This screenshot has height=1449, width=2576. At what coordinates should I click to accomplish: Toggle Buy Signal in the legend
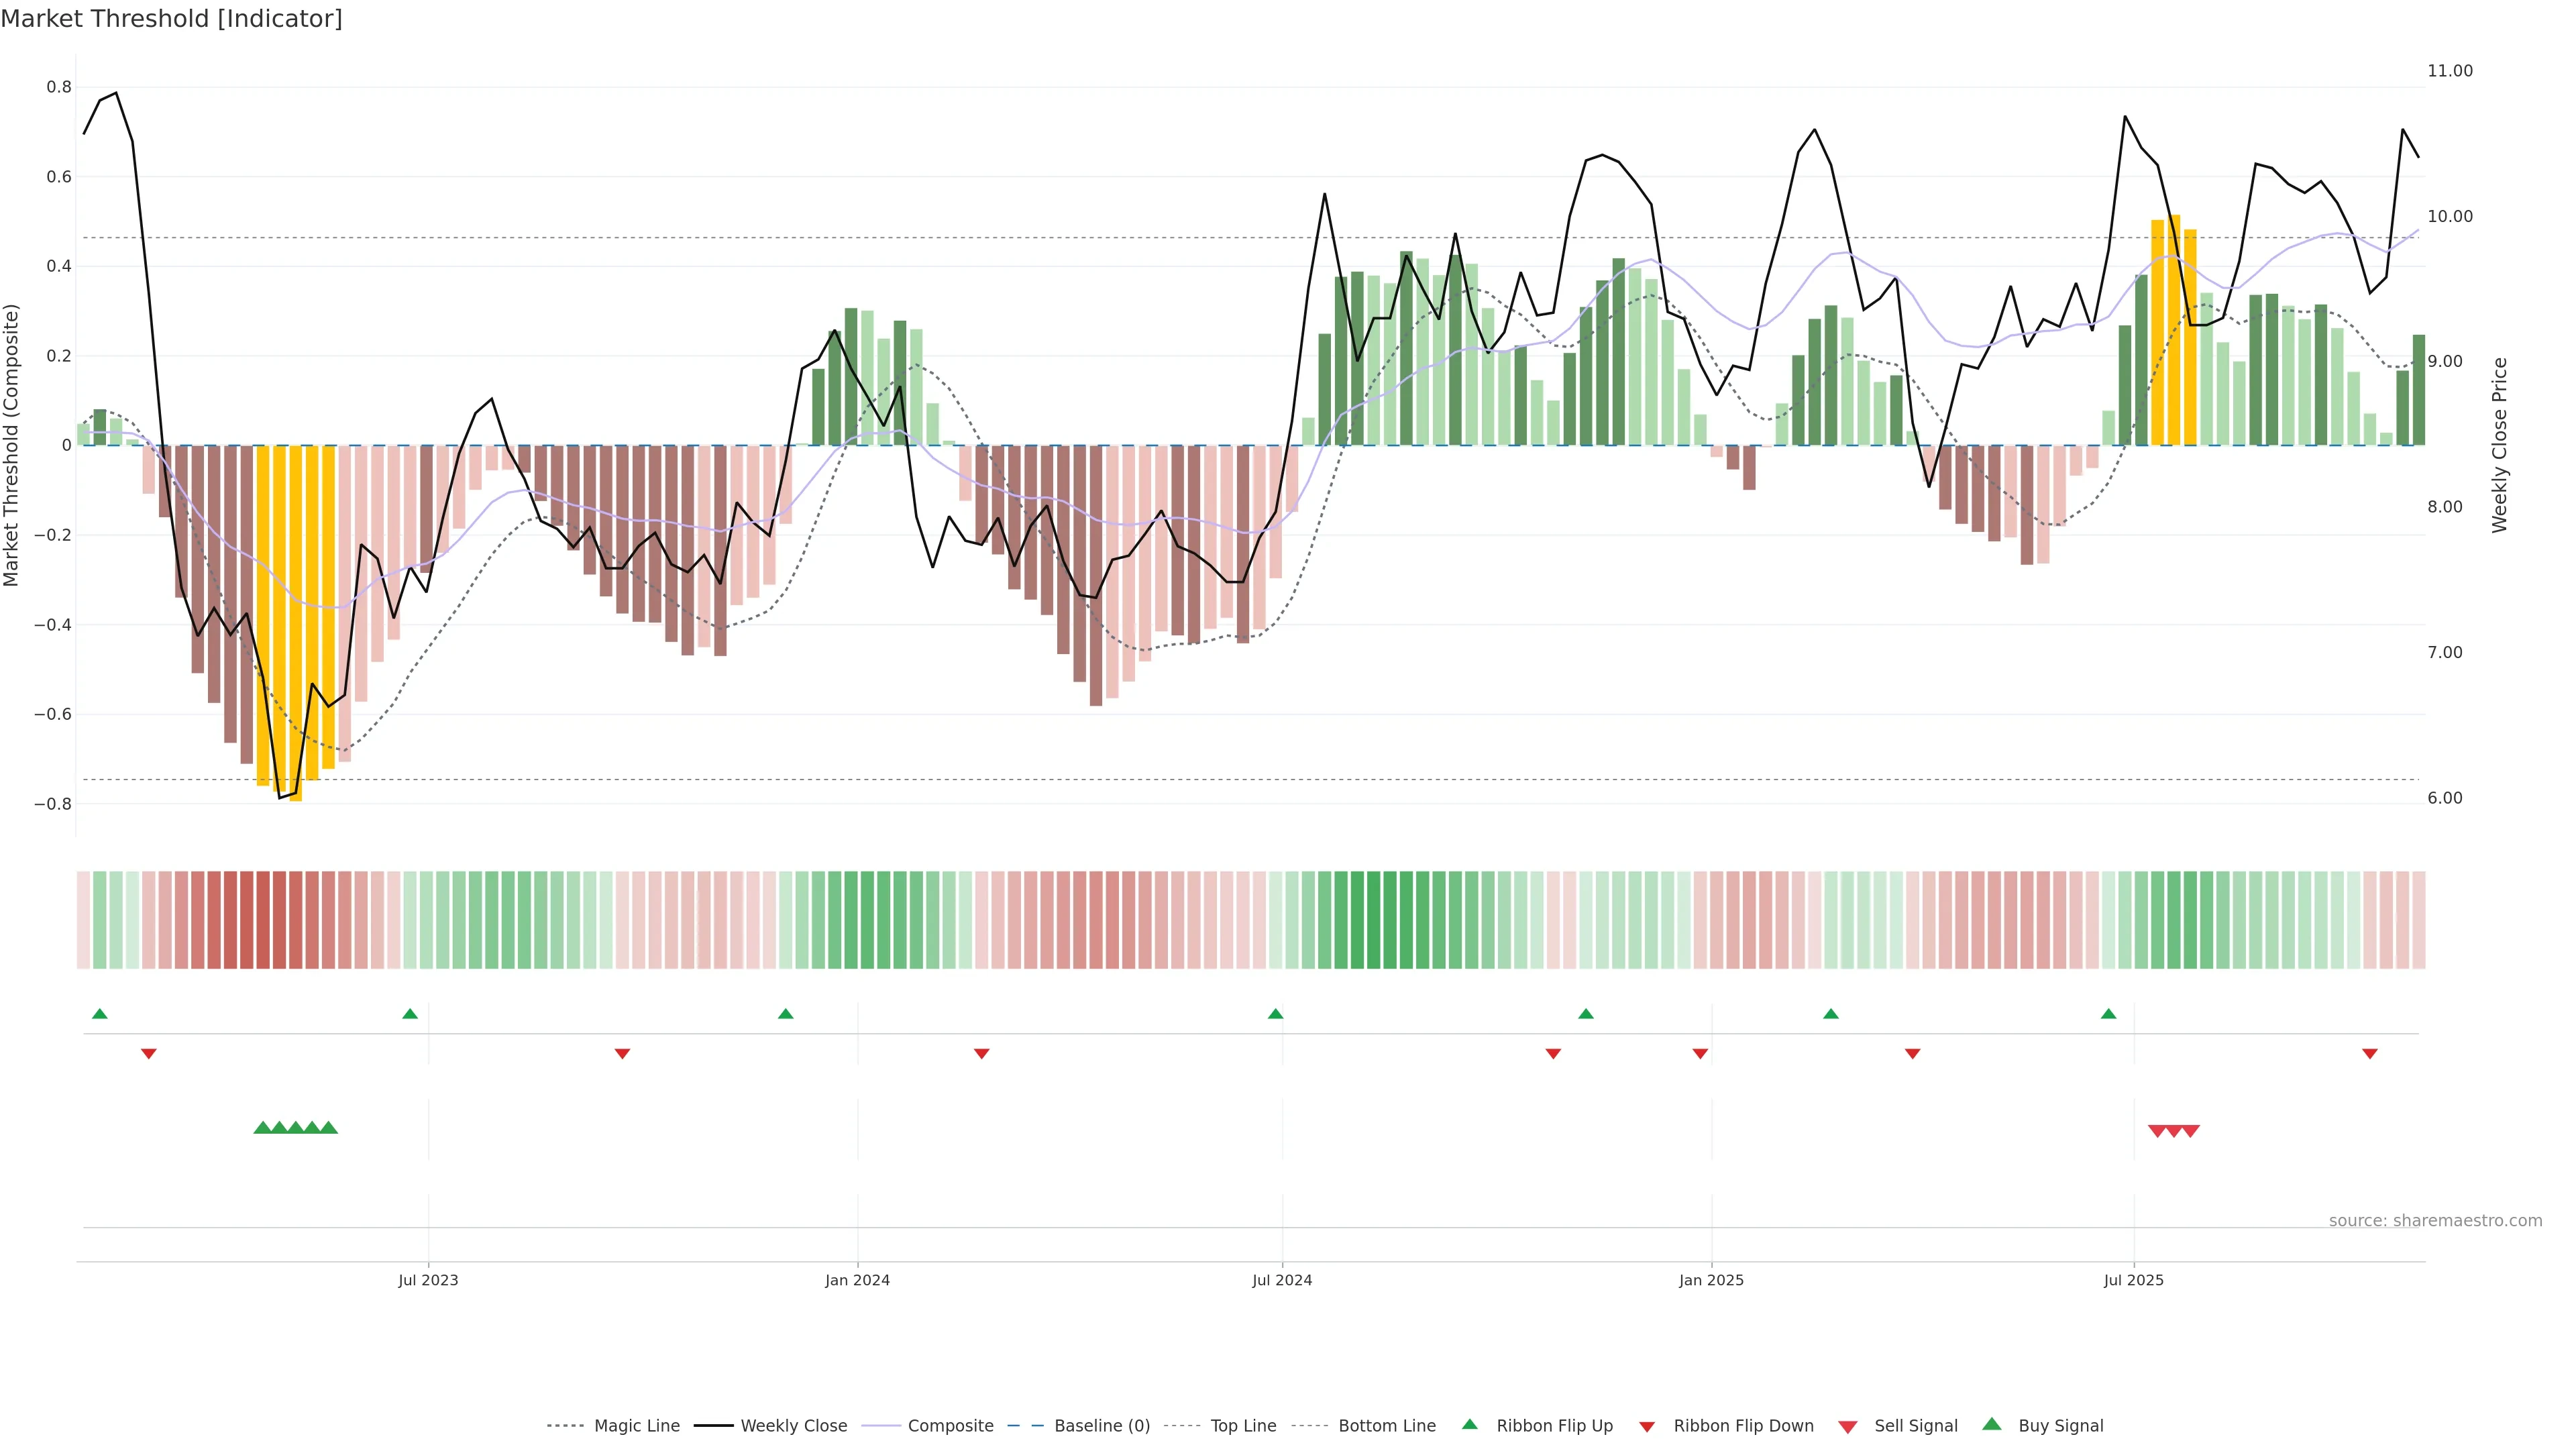click(2060, 1426)
